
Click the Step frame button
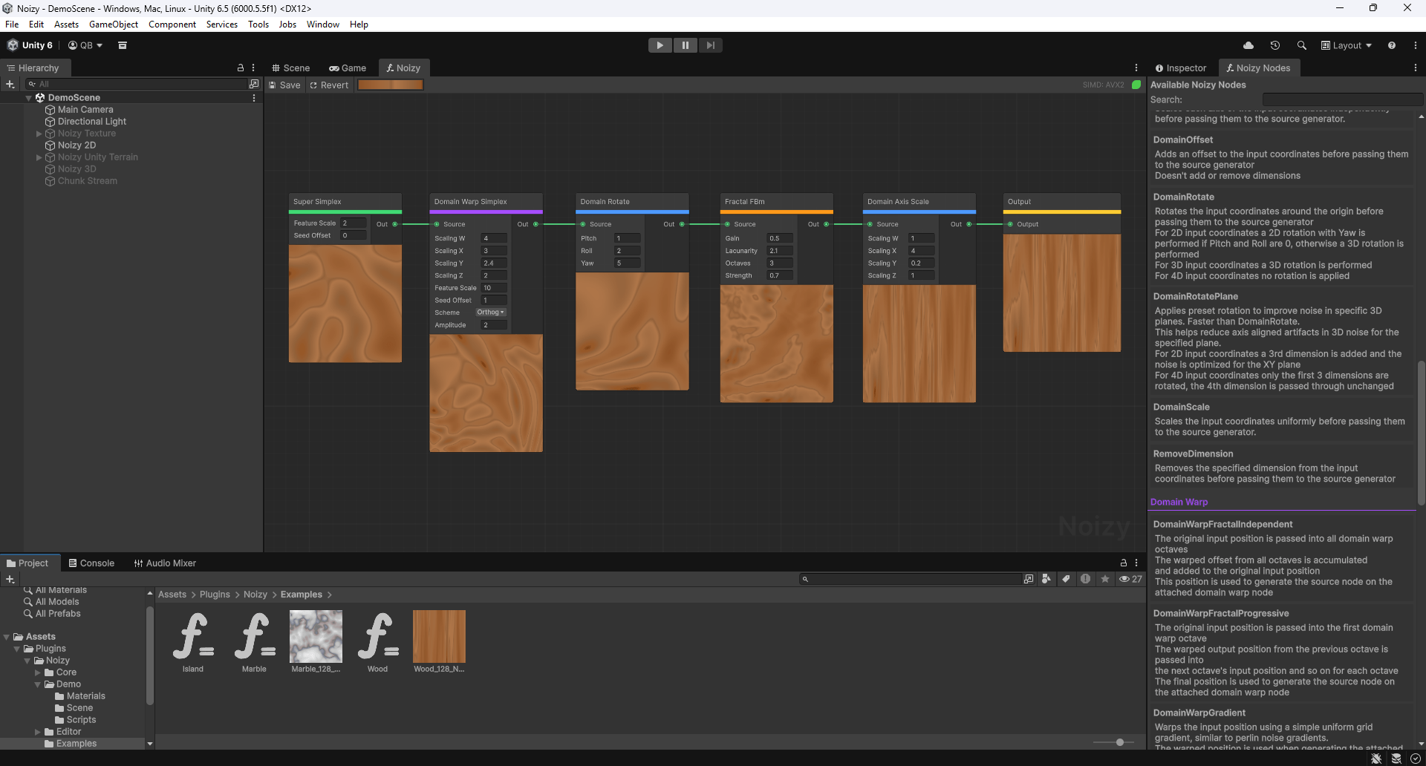tap(710, 45)
